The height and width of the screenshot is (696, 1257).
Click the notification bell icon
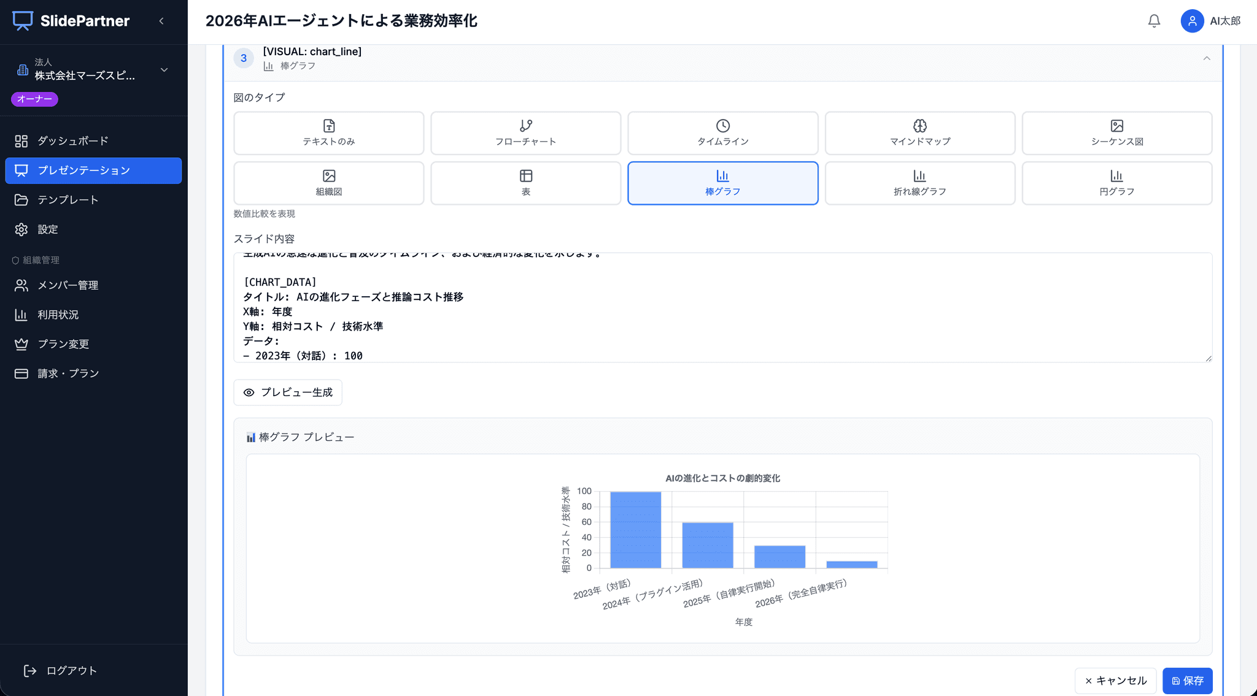[x=1154, y=21]
